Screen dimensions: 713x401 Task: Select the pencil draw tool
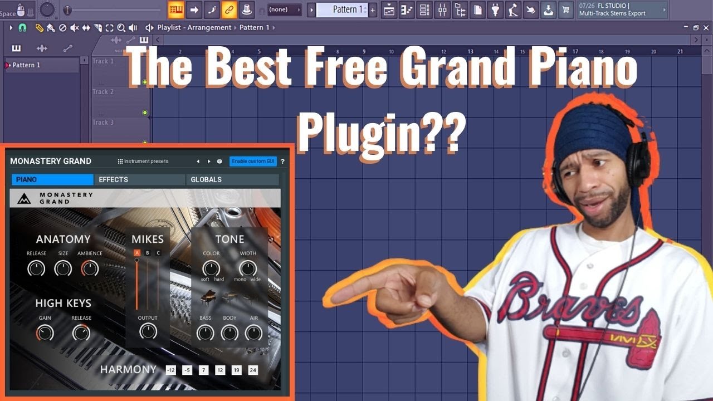(39, 27)
